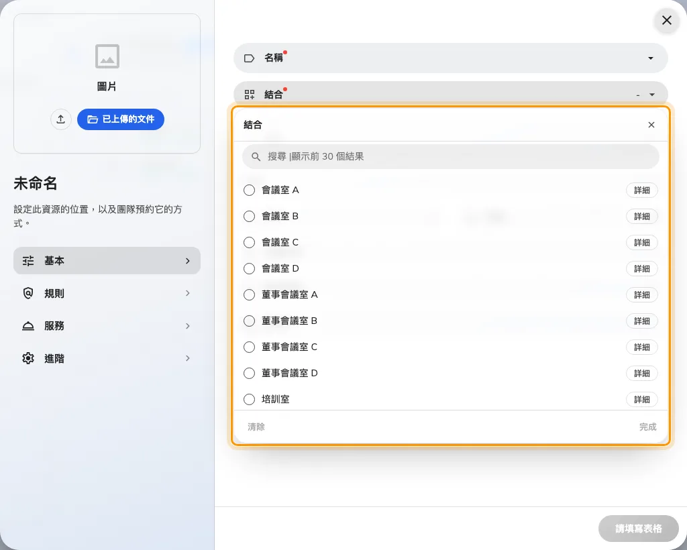Click the upload arrow icon button
The width and height of the screenshot is (687, 550).
[x=61, y=119]
